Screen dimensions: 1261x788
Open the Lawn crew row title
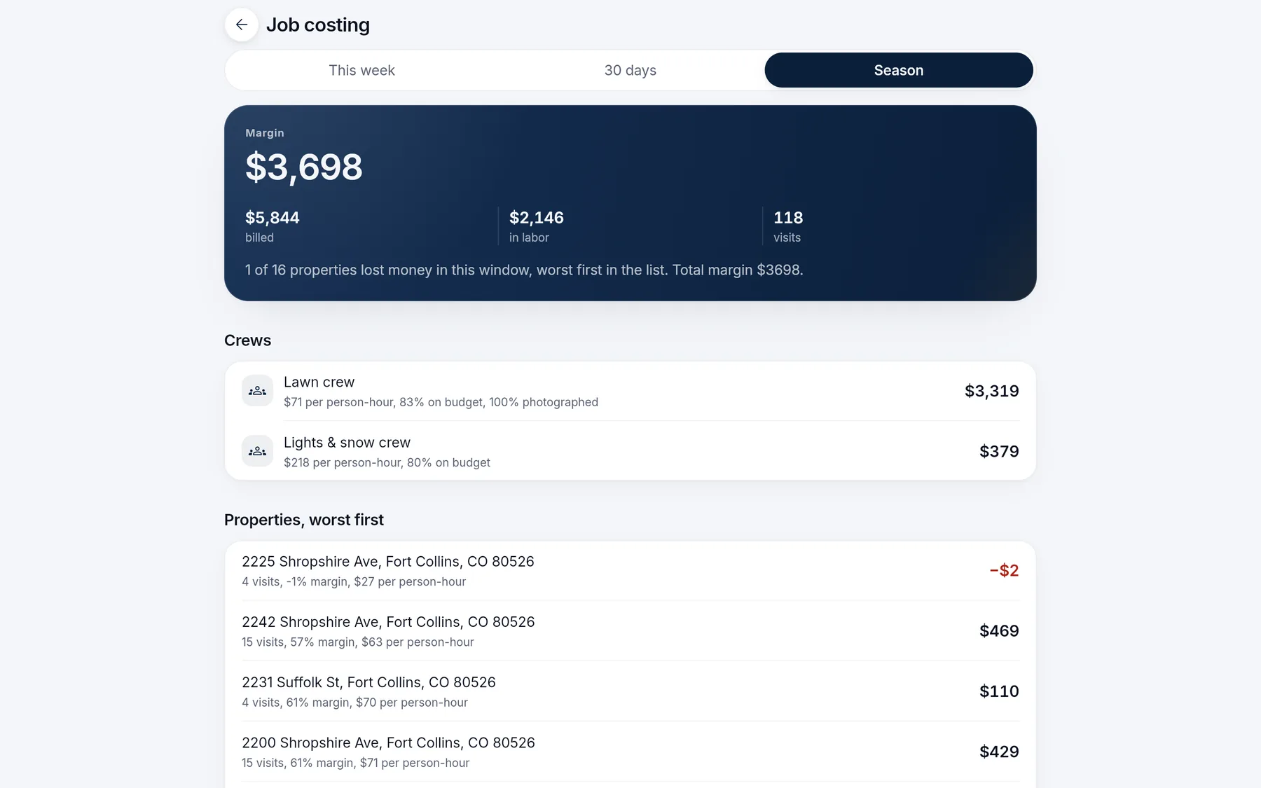[x=319, y=382]
